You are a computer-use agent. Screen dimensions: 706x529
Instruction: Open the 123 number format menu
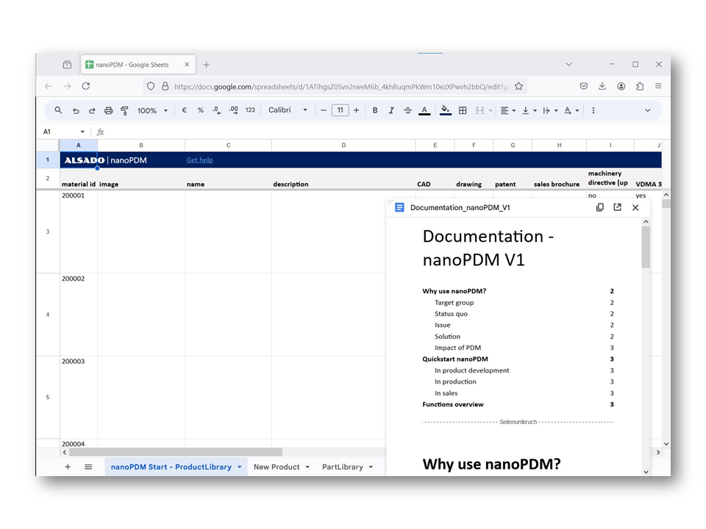pyautogui.click(x=249, y=110)
